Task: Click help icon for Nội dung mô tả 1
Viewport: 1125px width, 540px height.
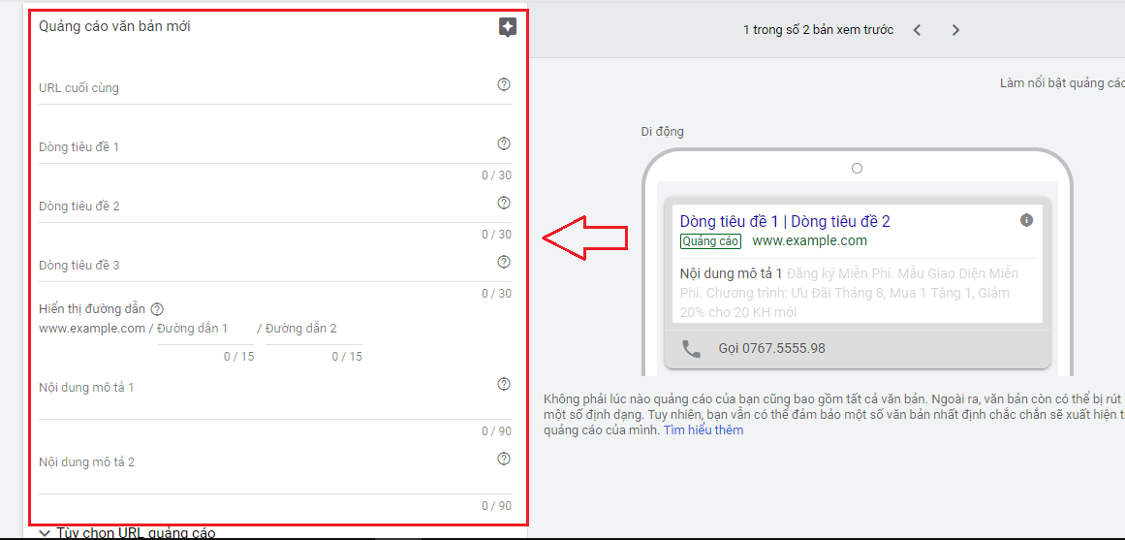Action: click(x=504, y=384)
